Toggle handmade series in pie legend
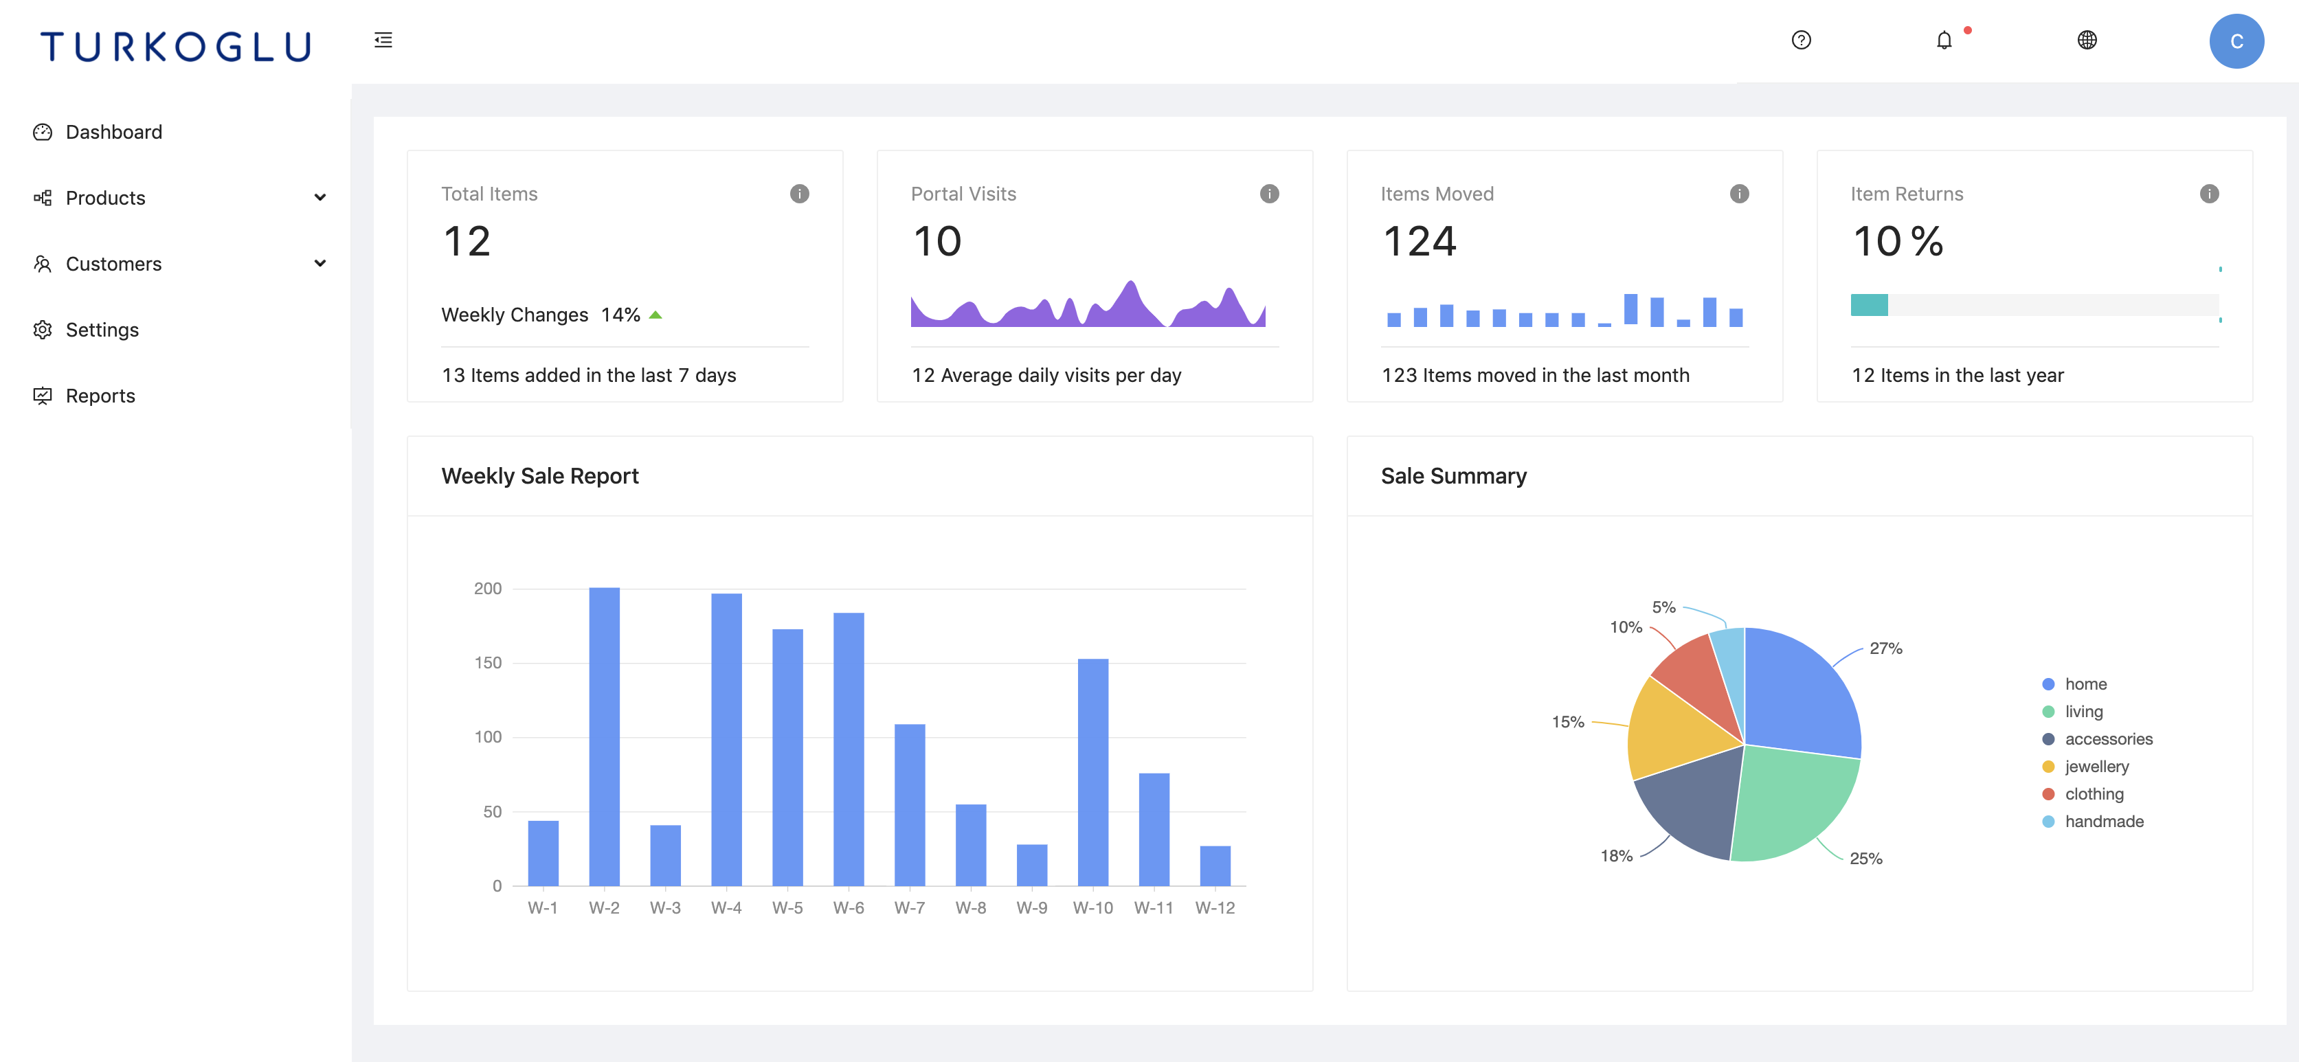The width and height of the screenshot is (2299, 1062). 2102,822
